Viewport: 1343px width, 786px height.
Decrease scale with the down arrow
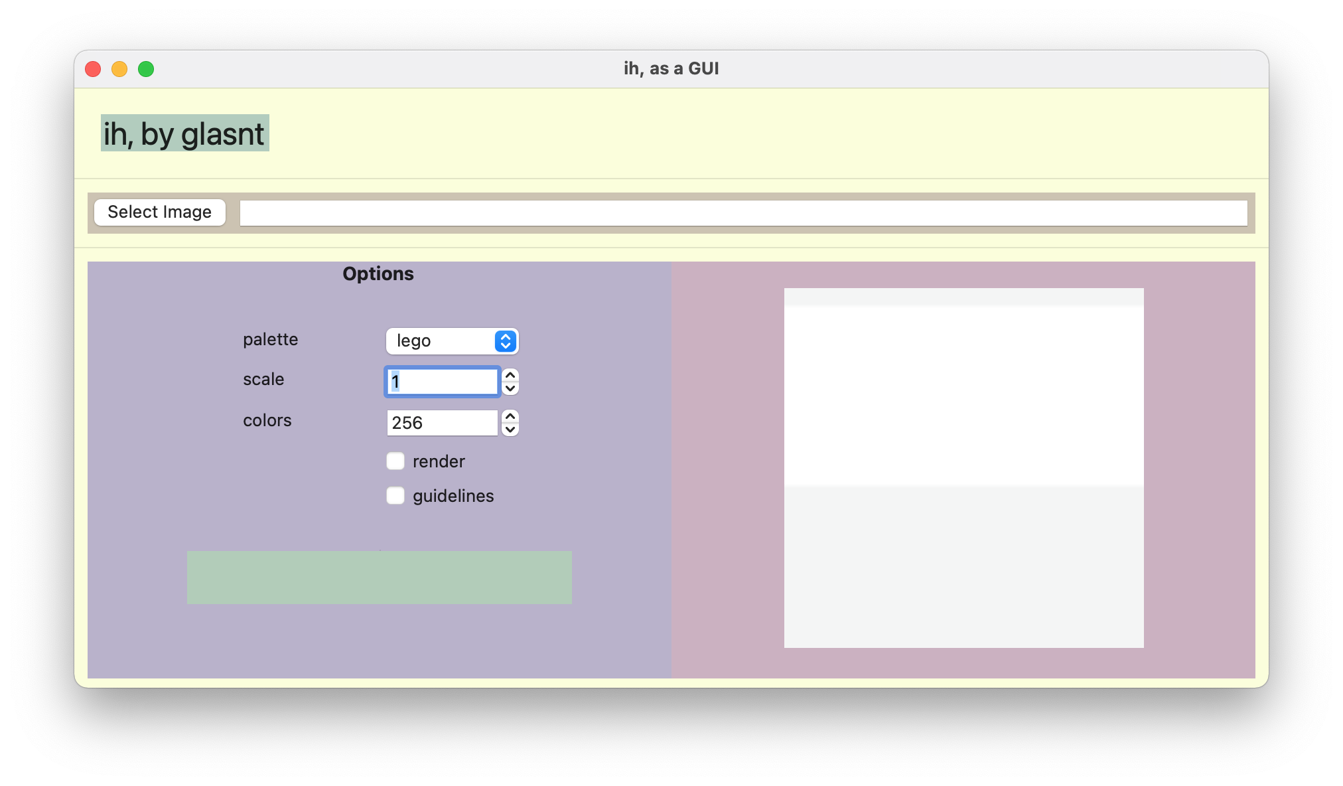point(510,388)
